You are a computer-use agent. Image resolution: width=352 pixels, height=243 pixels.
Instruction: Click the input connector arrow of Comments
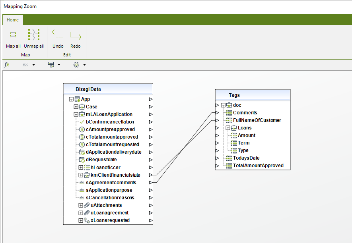point(217,113)
